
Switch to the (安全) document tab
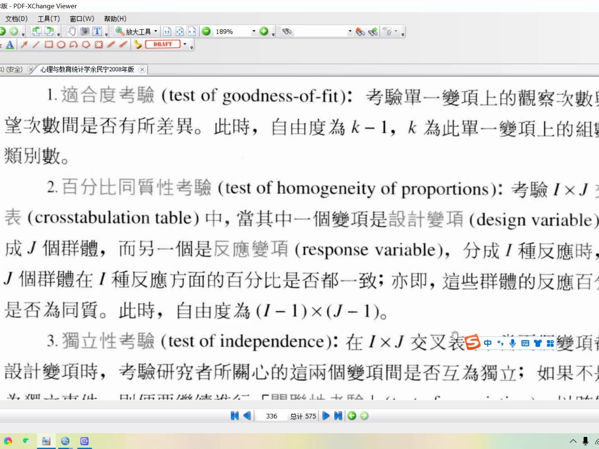[x=12, y=69]
